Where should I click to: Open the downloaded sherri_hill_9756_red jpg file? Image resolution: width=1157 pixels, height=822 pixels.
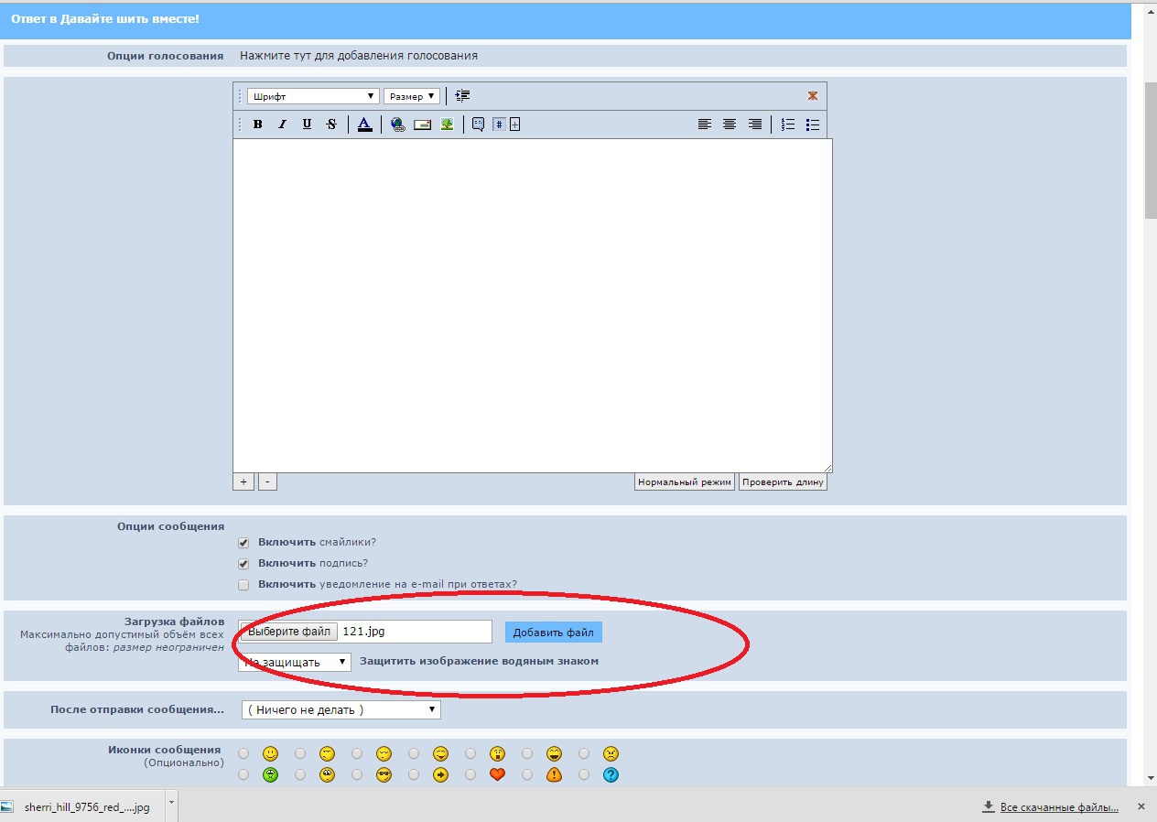pyautogui.click(x=81, y=807)
